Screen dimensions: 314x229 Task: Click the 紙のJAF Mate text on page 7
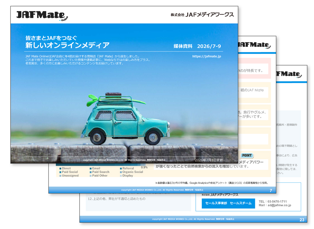click(252, 90)
